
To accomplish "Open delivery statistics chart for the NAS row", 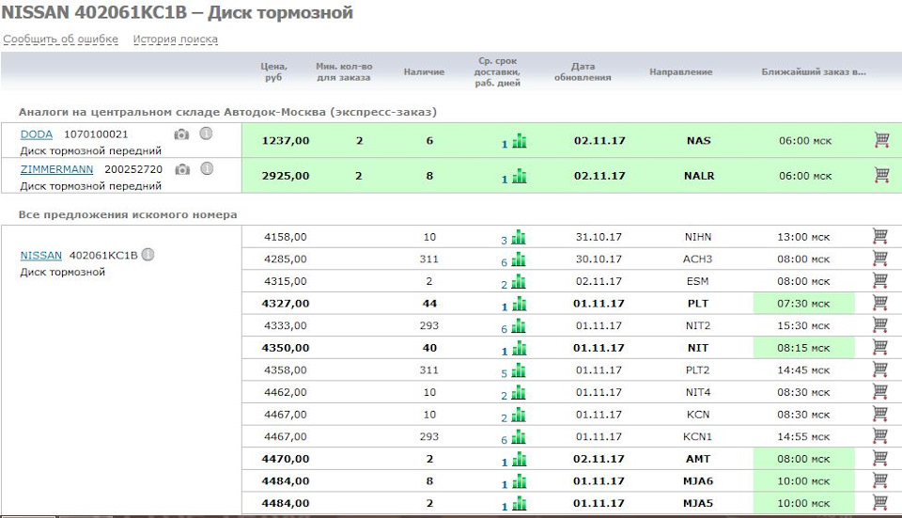I will point(520,140).
